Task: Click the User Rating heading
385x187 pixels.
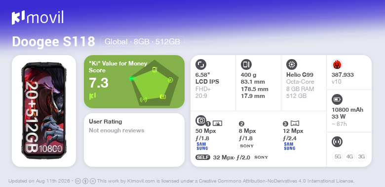Action: (105, 122)
